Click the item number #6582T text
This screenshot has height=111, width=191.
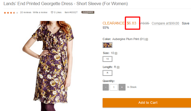[71, 12]
